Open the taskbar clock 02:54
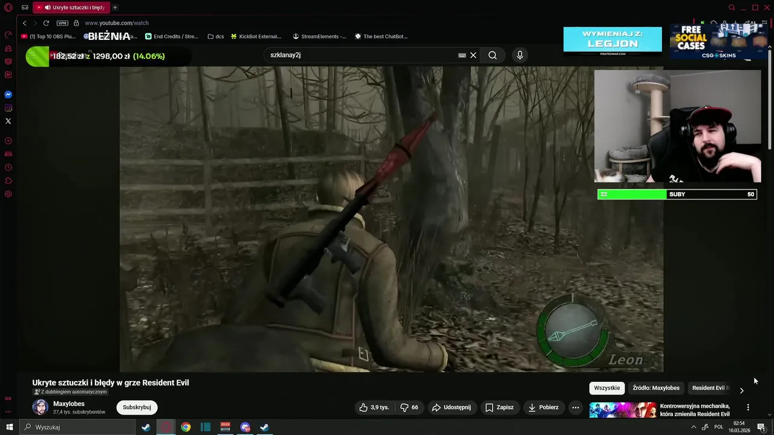 point(739,427)
